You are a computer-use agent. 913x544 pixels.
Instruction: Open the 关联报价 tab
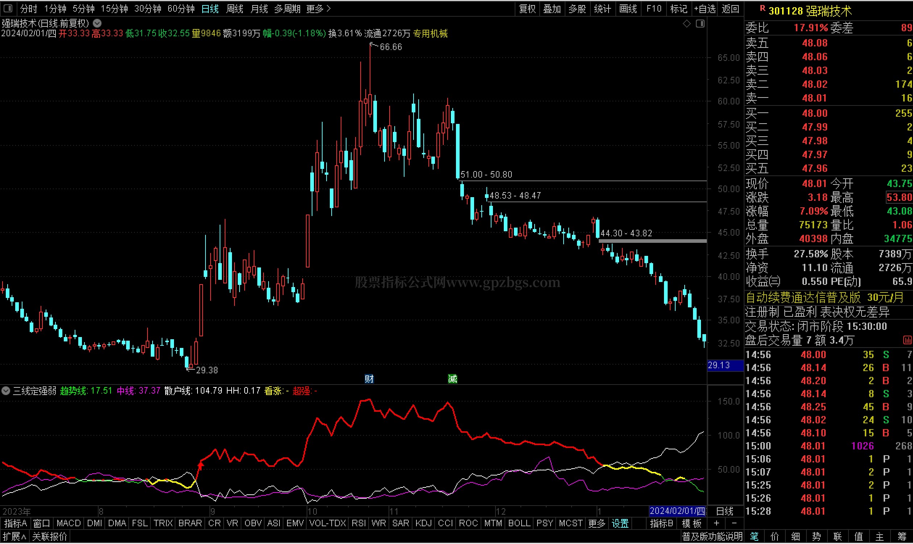coord(50,537)
